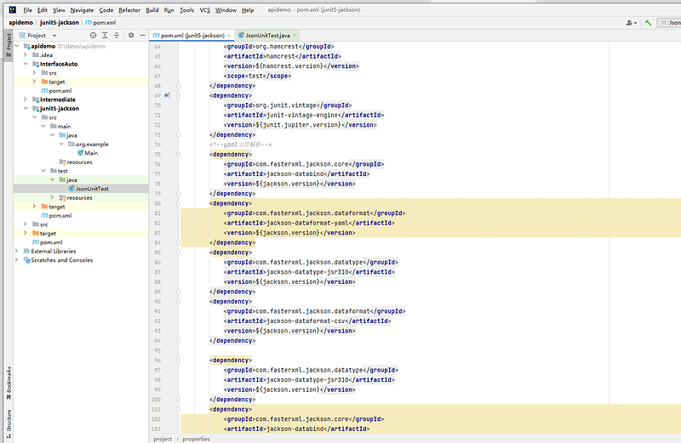This screenshot has width=681, height=443.
Task: Click 'jackson-dataformat-yaml' text on line 82
Action: (307, 223)
